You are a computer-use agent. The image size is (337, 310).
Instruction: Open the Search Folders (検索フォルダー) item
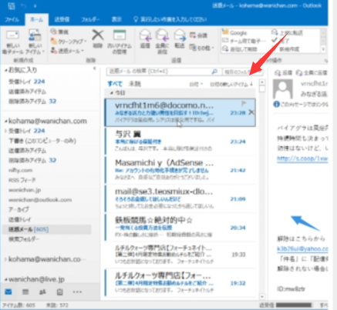click(24, 239)
